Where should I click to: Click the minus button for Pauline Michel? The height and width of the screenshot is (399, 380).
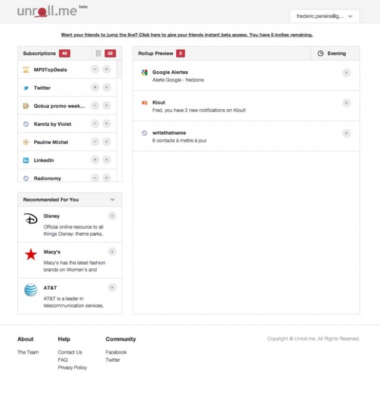(x=95, y=141)
